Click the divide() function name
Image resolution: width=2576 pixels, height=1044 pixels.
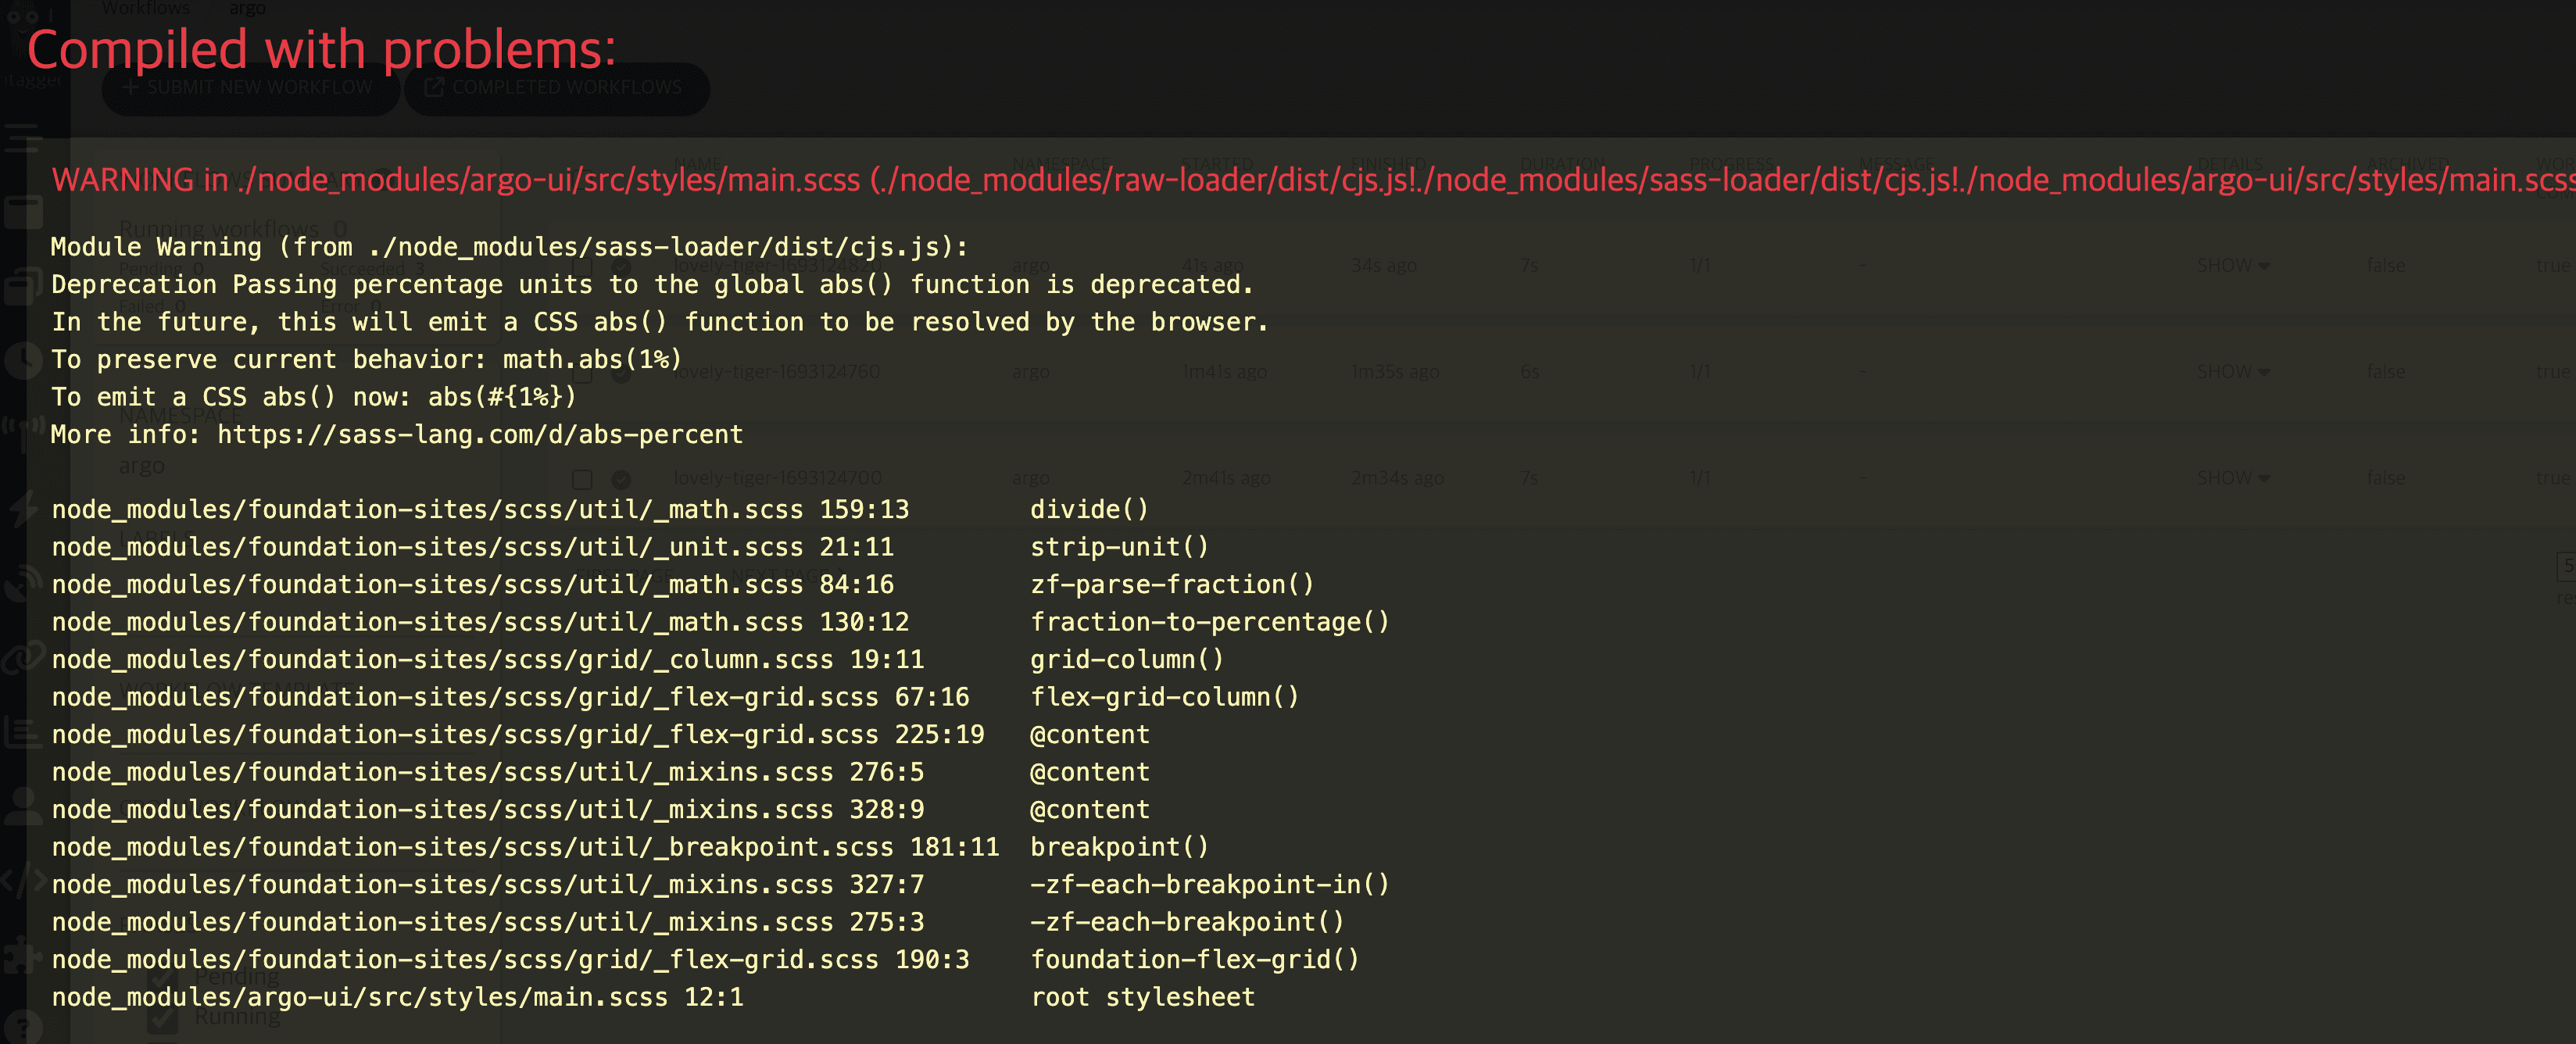(x=1089, y=510)
